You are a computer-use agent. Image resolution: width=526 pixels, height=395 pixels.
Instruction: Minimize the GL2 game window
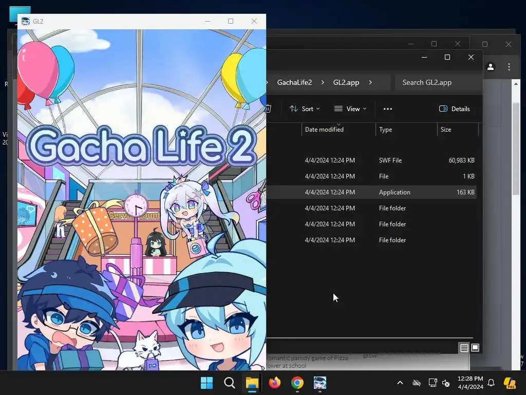208,21
